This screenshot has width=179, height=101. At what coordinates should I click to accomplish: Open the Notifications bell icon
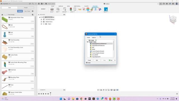pos(170,4)
